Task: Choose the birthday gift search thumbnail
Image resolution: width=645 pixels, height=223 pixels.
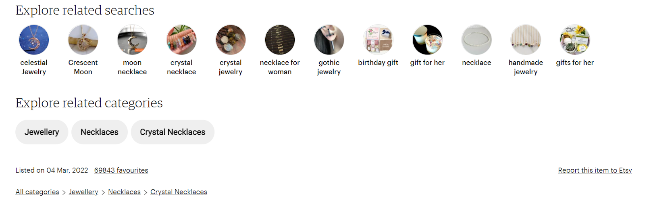Action: point(378,40)
